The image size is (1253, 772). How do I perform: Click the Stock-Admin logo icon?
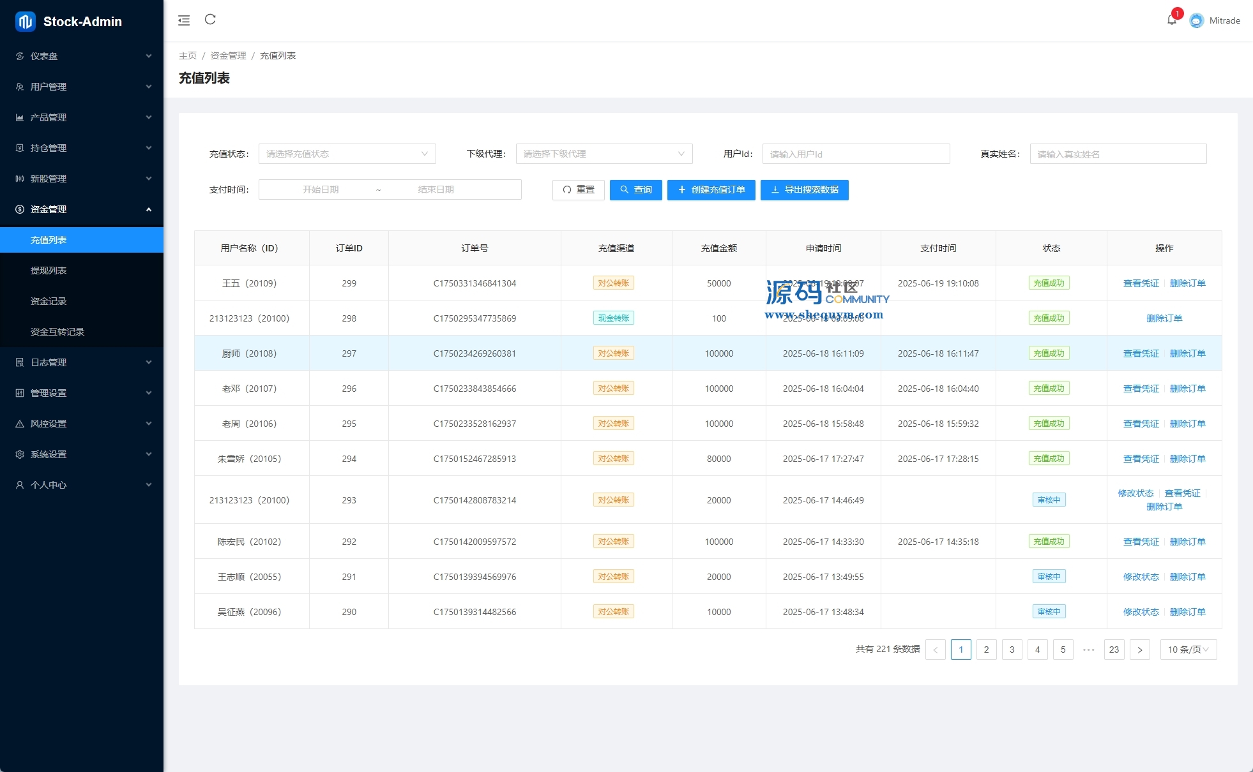click(25, 21)
